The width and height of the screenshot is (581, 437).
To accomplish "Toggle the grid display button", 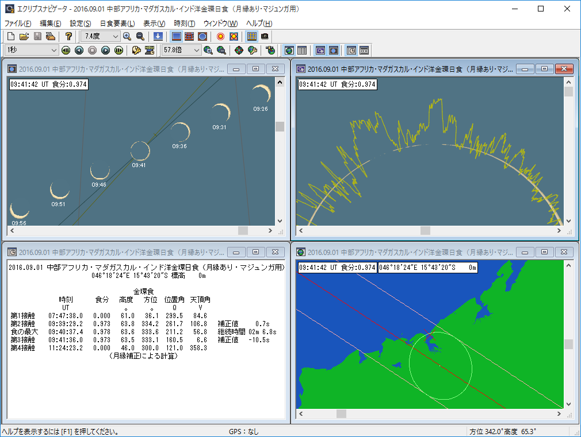I will (x=251, y=36).
